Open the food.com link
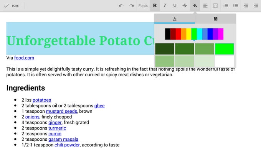This screenshot has height=148, width=261. click(x=24, y=58)
